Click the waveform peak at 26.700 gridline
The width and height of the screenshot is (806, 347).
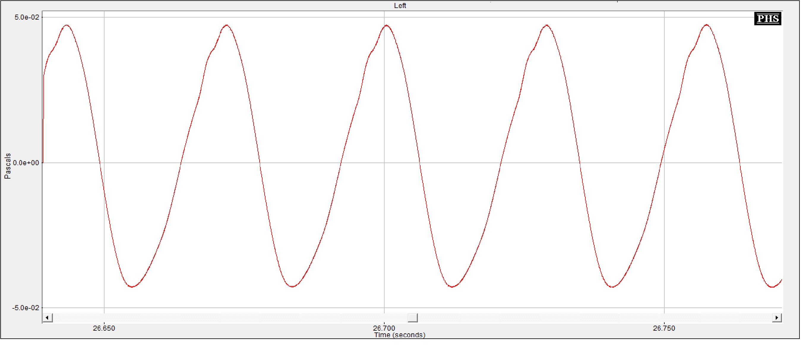387,25
